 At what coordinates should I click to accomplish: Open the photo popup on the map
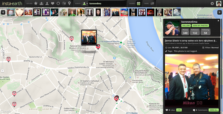[89, 37]
